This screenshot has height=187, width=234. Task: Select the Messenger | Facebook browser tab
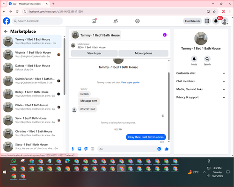coord(28,4)
